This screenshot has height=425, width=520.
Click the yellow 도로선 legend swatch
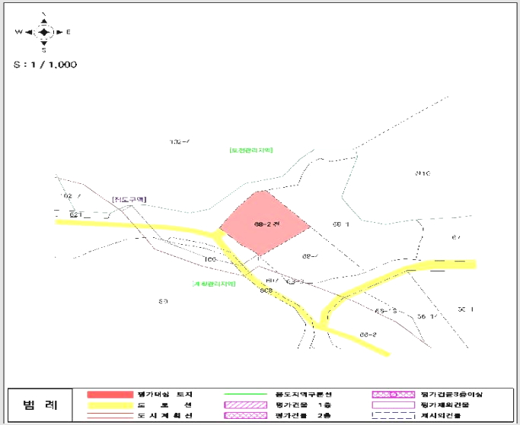coord(110,405)
